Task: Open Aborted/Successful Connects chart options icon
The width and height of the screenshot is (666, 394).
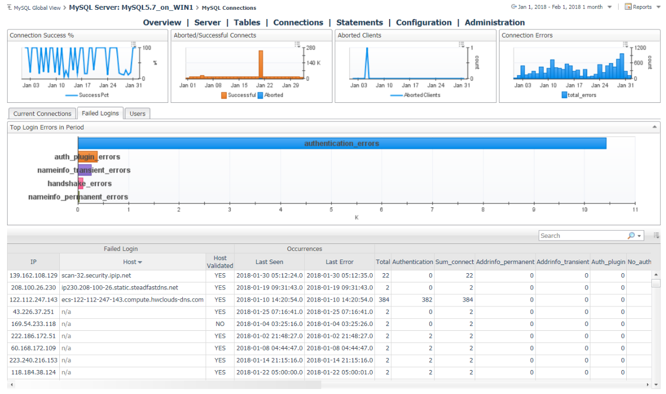Action: pyautogui.click(x=297, y=44)
